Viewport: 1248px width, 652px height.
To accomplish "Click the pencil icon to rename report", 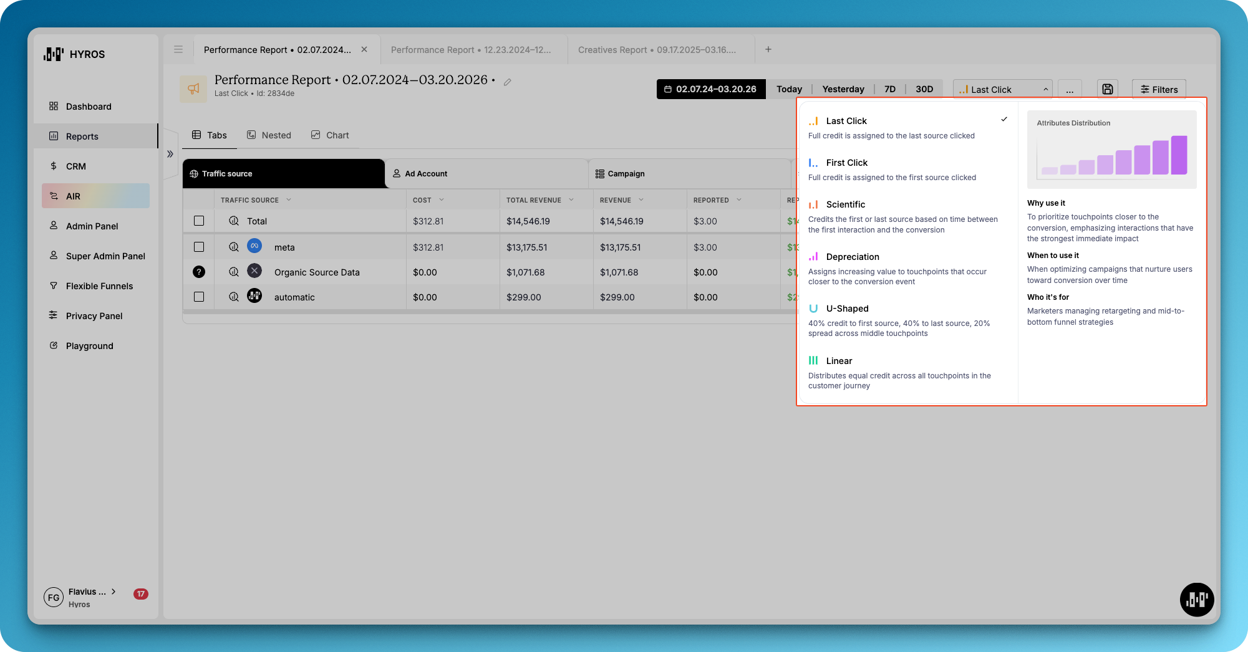I will click(x=508, y=82).
